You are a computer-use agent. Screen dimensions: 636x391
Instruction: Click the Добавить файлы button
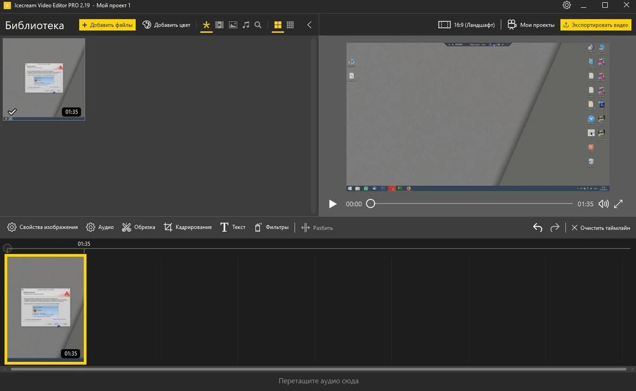pyautogui.click(x=108, y=25)
